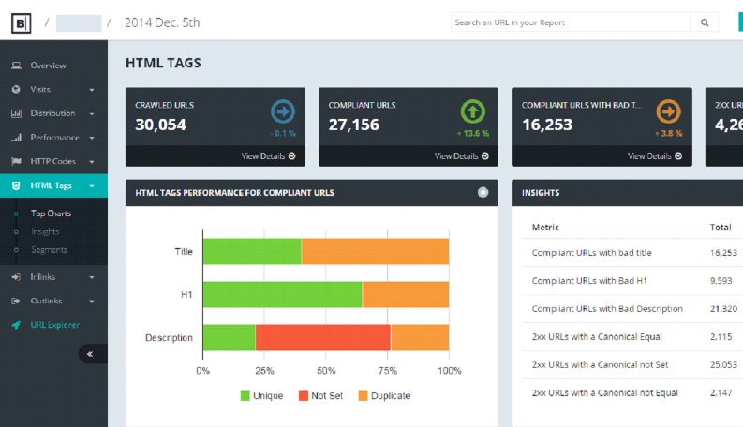Screen dimensions: 743x427
Task: Open Top Charts submenu item
Action: [x=51, y=213]
